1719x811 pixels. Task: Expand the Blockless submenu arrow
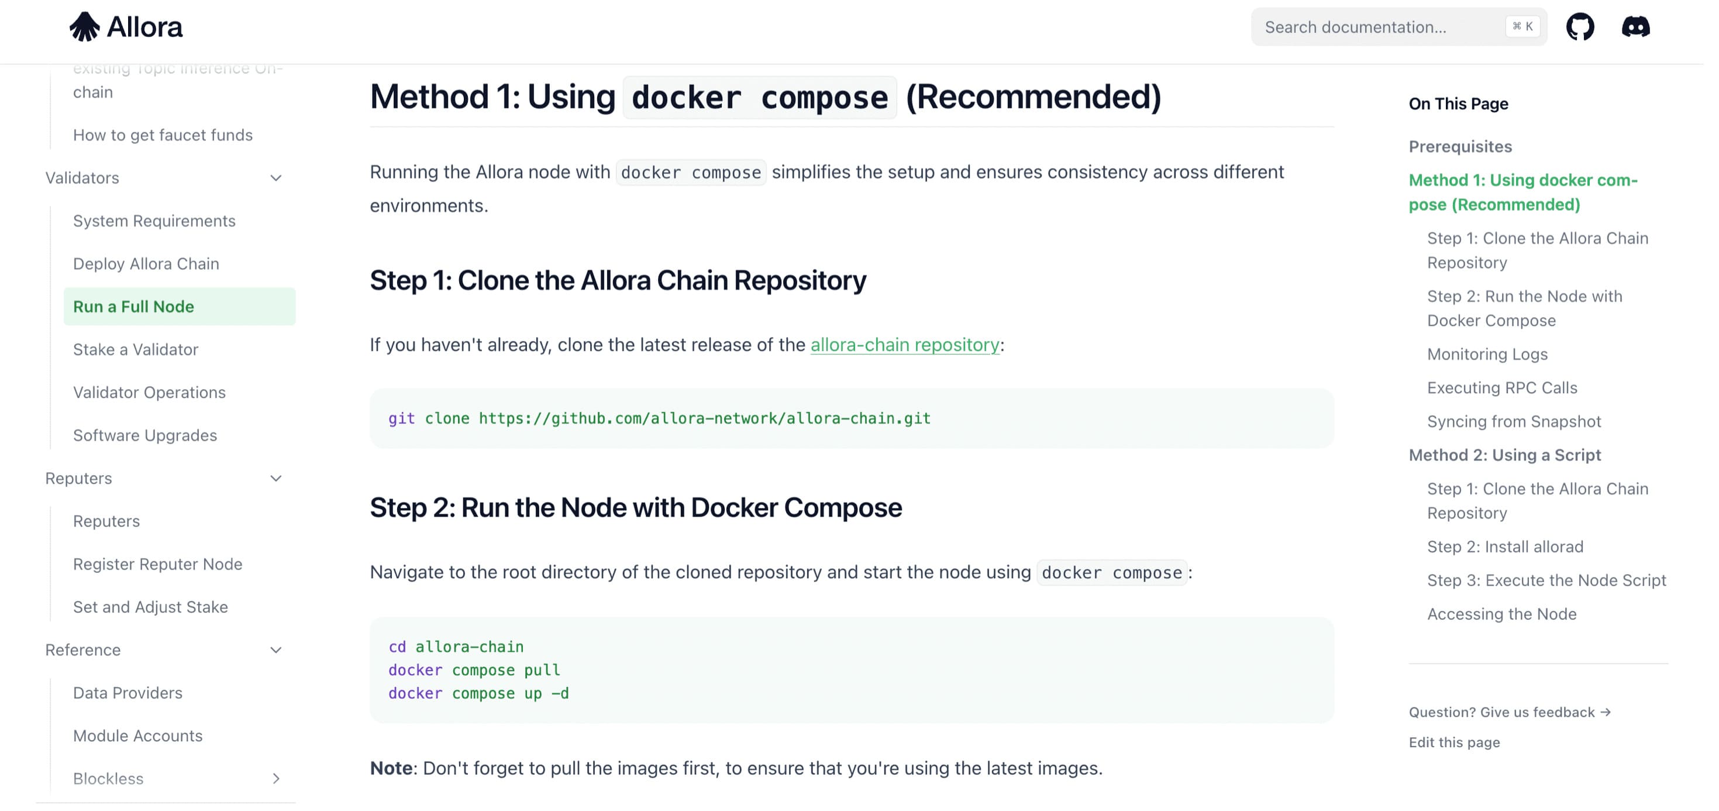pyautogui.click(x=275, y=778)
